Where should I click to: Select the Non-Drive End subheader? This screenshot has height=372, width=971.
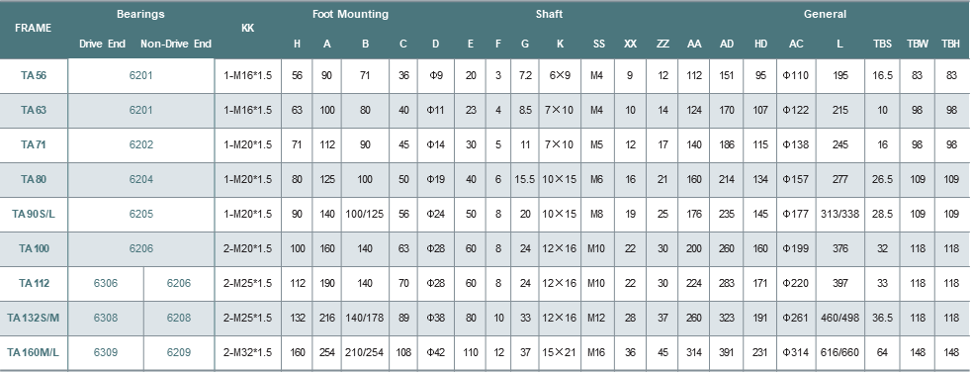[176, 44]
